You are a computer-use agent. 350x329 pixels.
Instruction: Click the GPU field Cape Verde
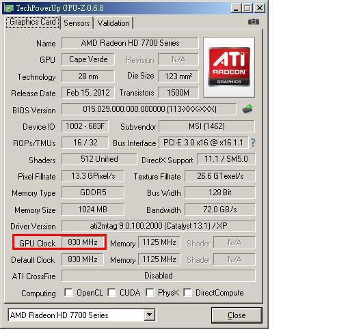88,59
